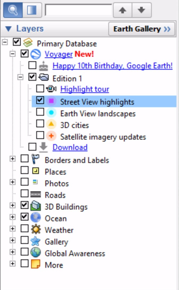The height and width of the screenshot is (290, 179).
Task: Click the move up arrow button
Action: coord(122,10)
